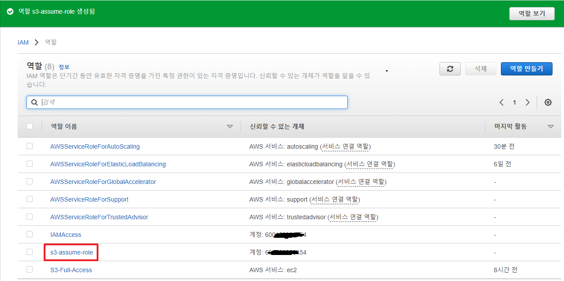The width and height of the screenshot is (564, 281).
Task: Open the AWSServiceRoleForTrustedAdvisor role
Action: pyautogui.click(x=99, y=217)
